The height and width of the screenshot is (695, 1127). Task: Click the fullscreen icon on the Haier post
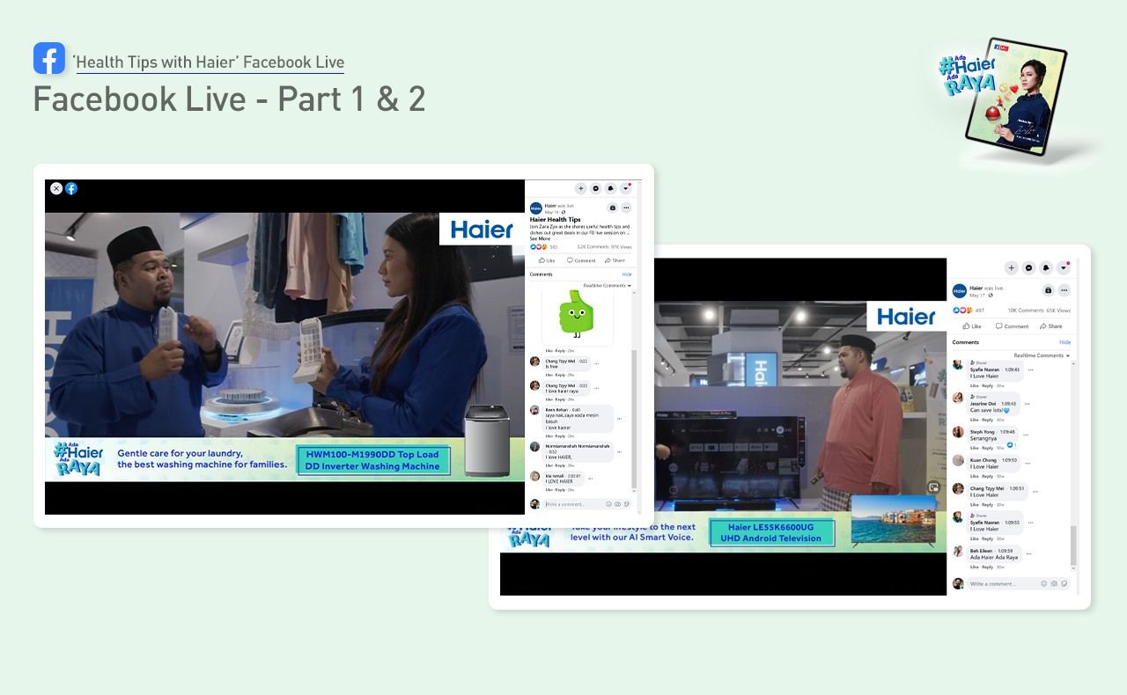click(613, 208)
